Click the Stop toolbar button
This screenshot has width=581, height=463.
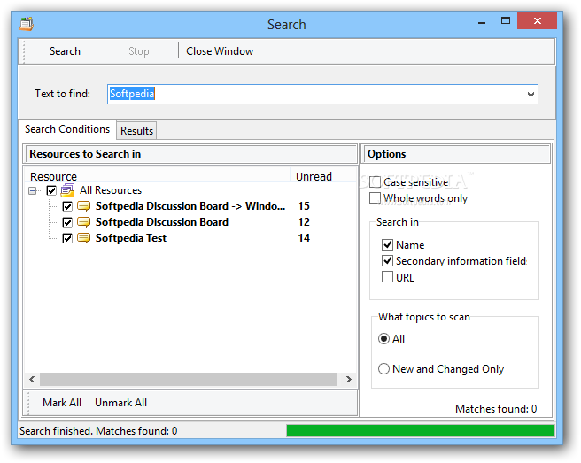click(139, 51)
